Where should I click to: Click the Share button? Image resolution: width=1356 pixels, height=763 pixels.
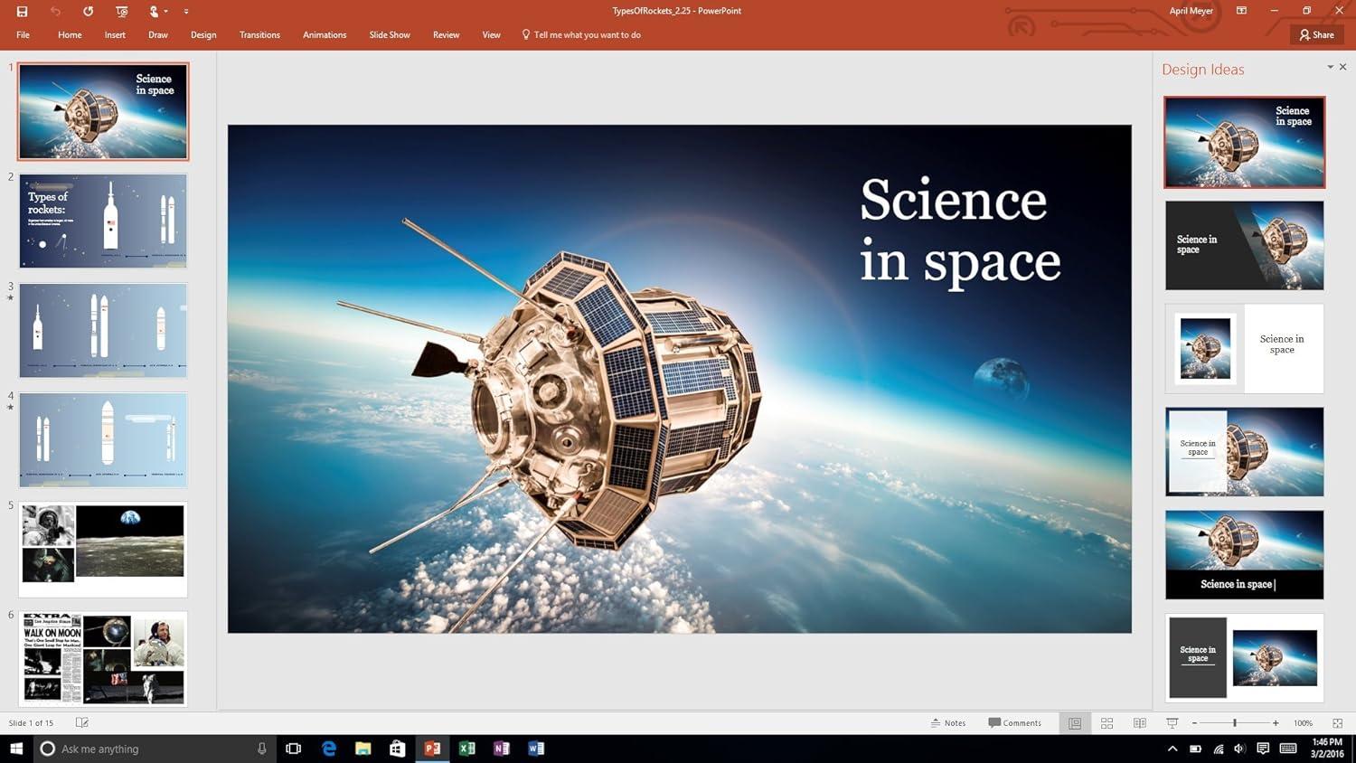pos(1316,35)
